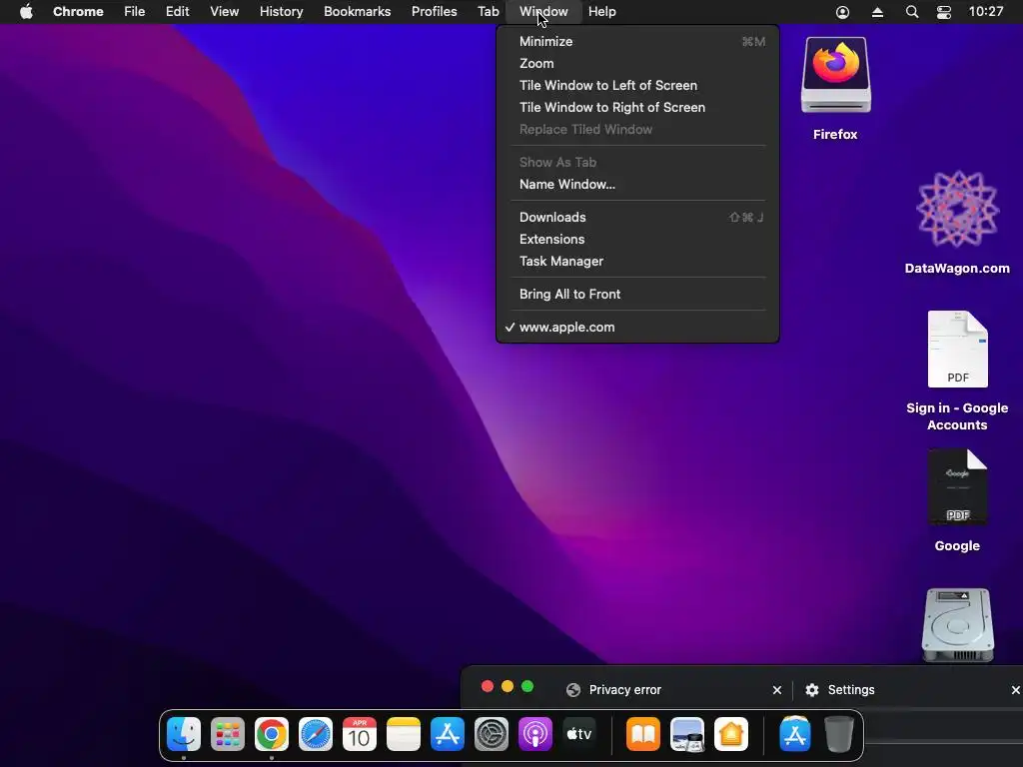
Task: Click the menu bar clock showing 10:27
Action: 986,12
